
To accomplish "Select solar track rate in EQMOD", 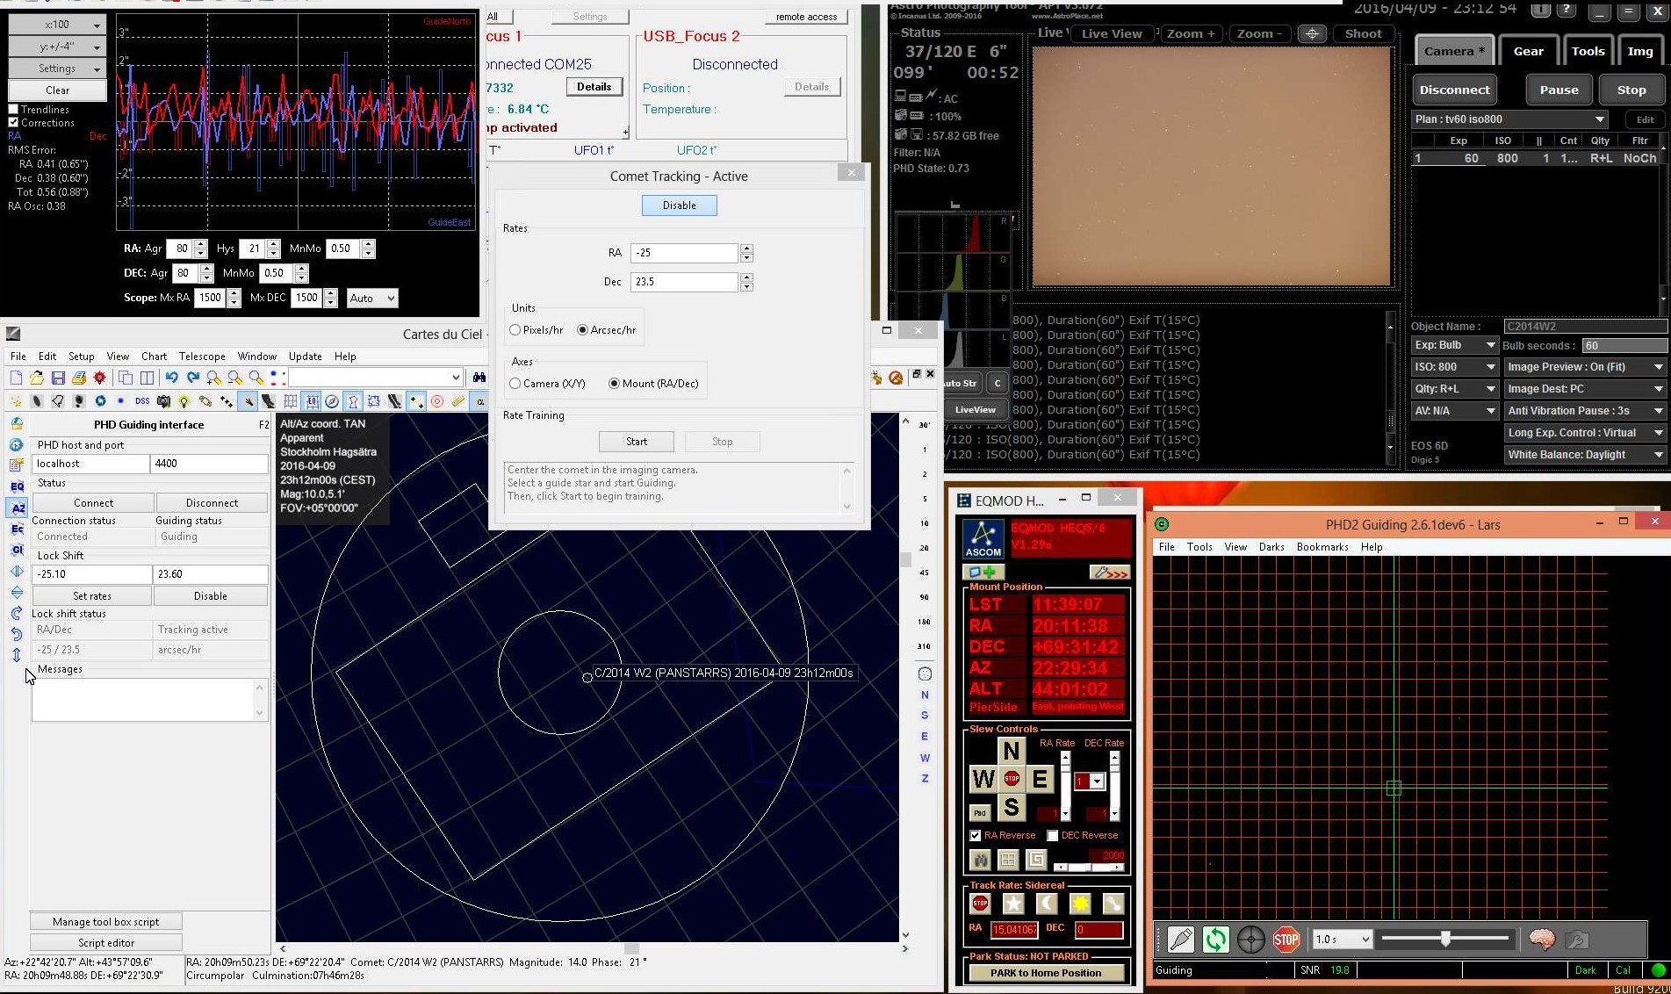I will 1080,904.
